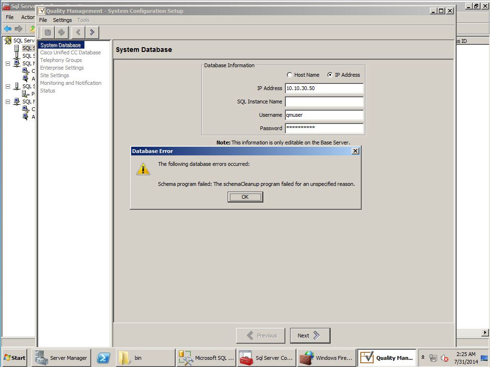The width and height of the screenshot is (490, 367).
Task: Select Monitoring and Notification step
Action: pos(71,83)
